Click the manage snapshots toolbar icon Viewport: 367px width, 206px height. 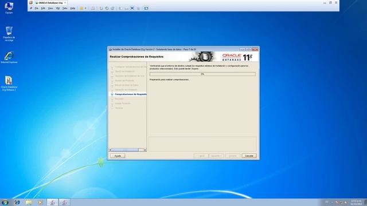pyautogui.click(x=112, y=8)
